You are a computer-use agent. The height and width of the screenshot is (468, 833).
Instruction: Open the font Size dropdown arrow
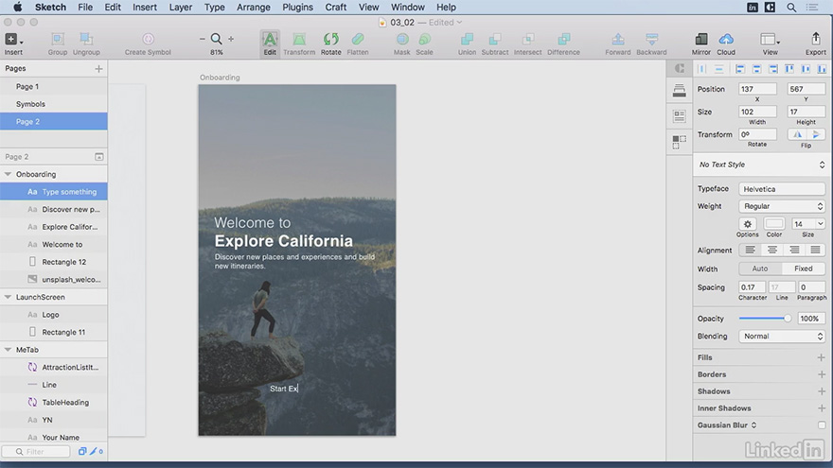[821, 224]
